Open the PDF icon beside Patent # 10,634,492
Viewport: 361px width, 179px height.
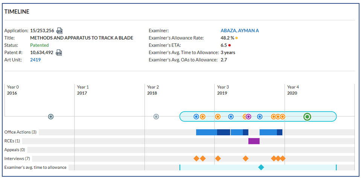(x=59, y=52)
